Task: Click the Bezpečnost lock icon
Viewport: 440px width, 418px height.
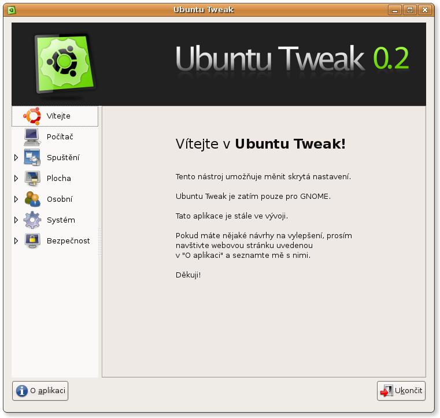Action: pyautogui.click(x=32, y=241)
